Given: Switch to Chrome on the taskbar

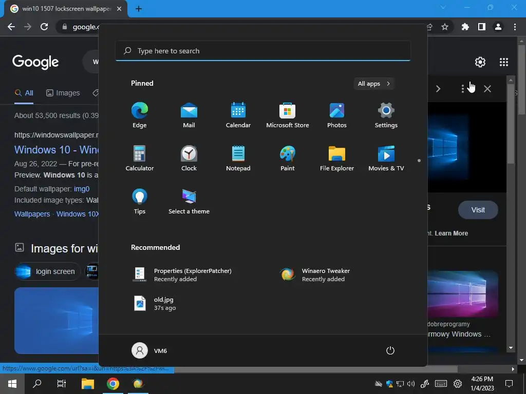Looking at the screenshot, I should tap(113, 383).
